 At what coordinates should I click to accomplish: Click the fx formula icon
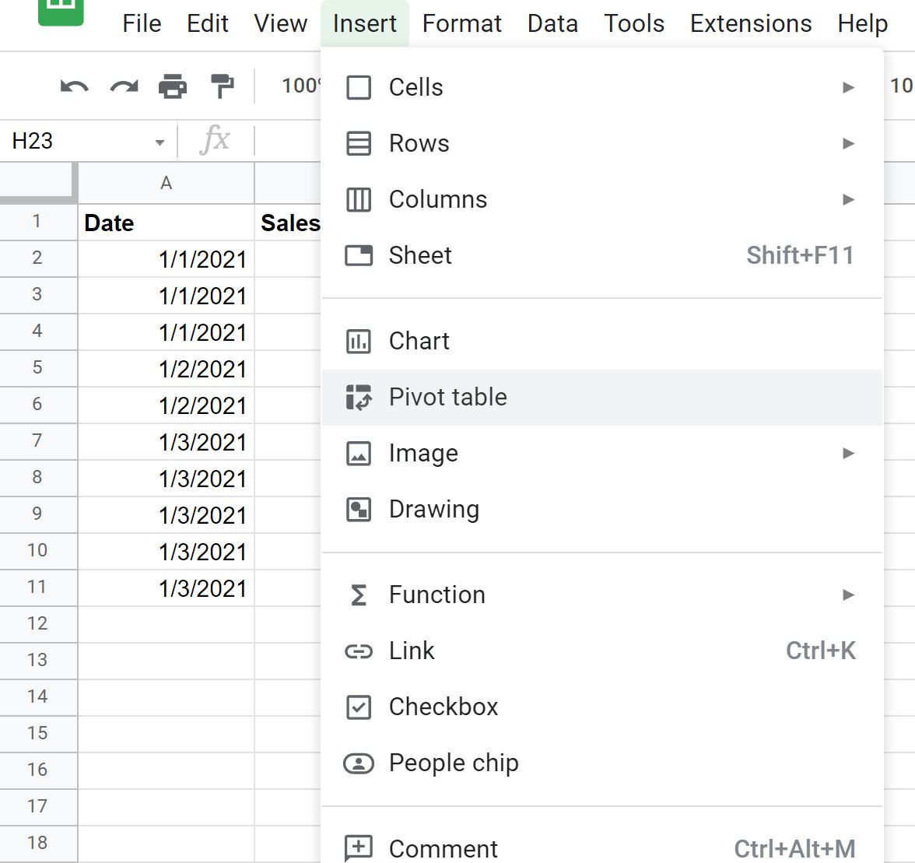coord(215,140)
